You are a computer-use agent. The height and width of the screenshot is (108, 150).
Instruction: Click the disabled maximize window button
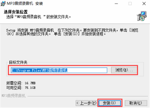[x=130, y=4]
